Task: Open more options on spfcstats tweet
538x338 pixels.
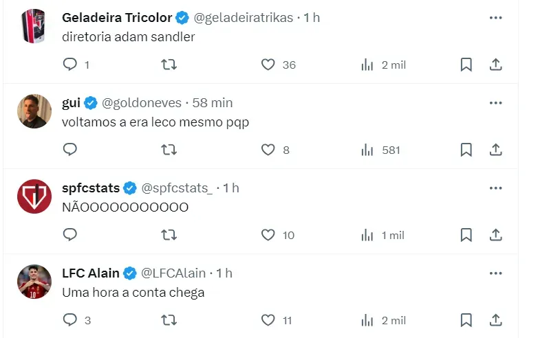Action: 495,188
